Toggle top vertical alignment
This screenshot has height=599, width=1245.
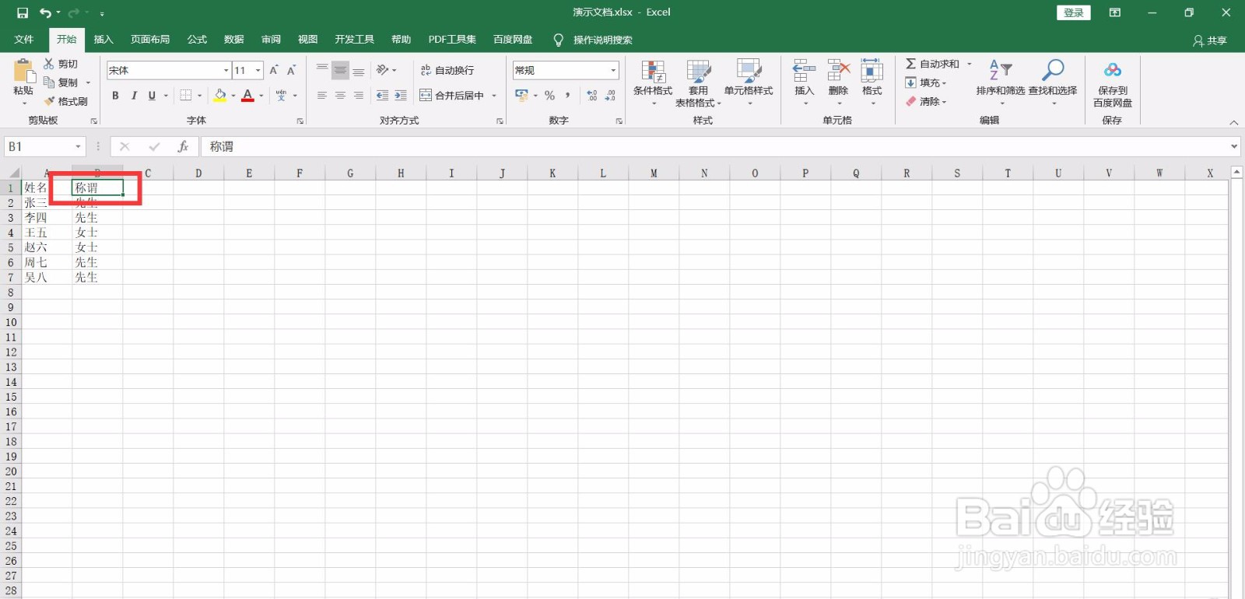point(322,70)
